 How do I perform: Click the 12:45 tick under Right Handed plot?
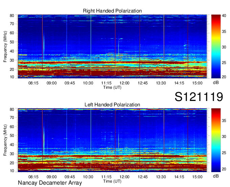coord(143,83)
